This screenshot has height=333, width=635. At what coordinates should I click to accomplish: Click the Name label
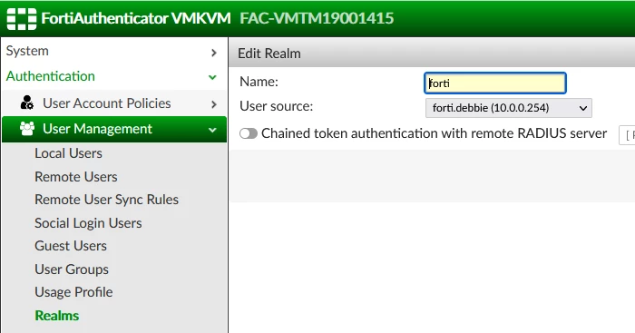click(x=259, y=82)
